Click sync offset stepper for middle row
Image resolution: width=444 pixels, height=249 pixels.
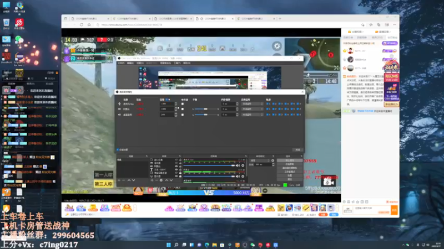pos(237,109)
